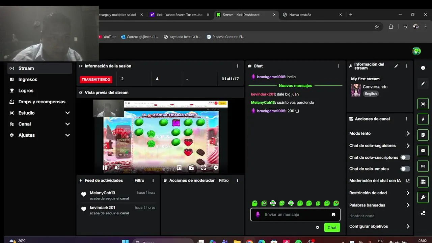The image size is (432, 243).
Task: Open Configurar objetivos settings
Action: pos(379,226)
